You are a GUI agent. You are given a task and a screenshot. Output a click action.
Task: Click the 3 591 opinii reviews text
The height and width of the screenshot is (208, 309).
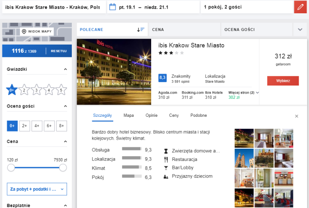[x=180, y=82]
